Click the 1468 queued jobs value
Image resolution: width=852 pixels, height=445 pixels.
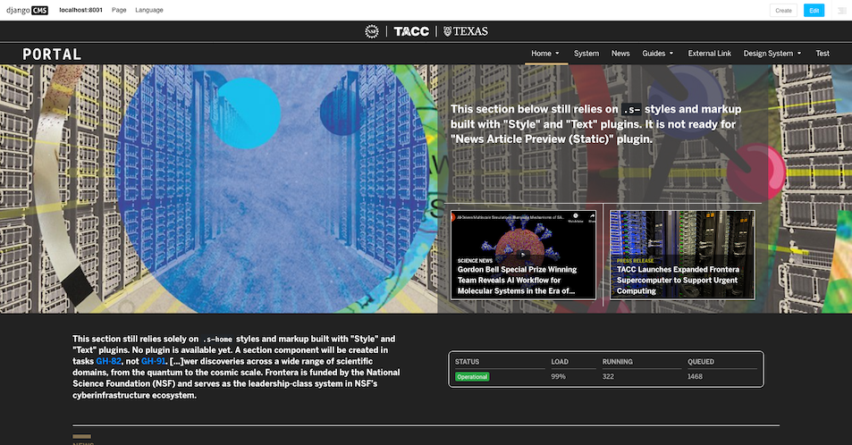tap(695, 376)
